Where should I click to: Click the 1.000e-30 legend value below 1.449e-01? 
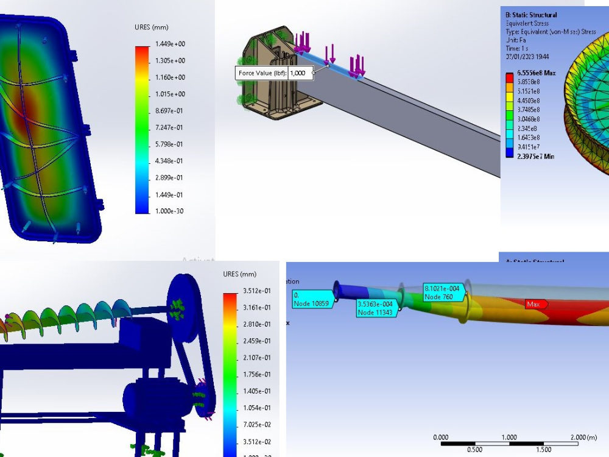click(169, 211)
